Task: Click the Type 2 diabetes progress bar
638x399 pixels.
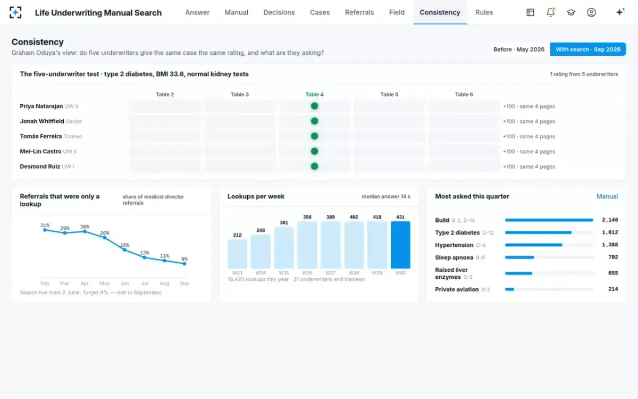Action: (549, 232)
